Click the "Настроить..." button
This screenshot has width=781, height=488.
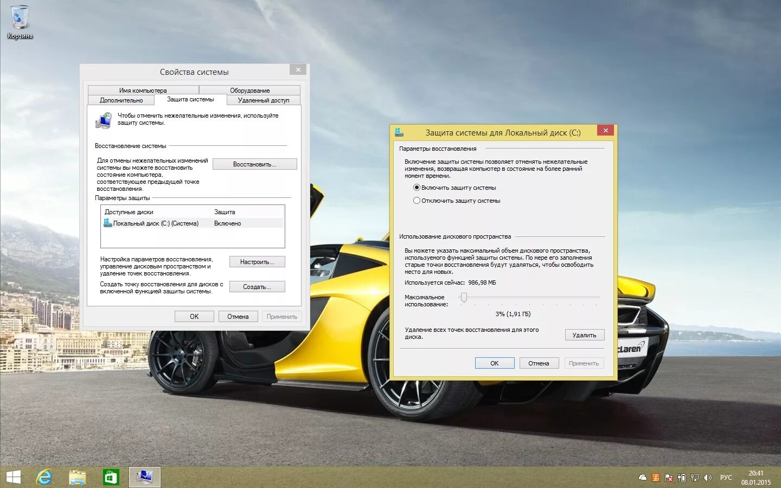tap(257, 261)
